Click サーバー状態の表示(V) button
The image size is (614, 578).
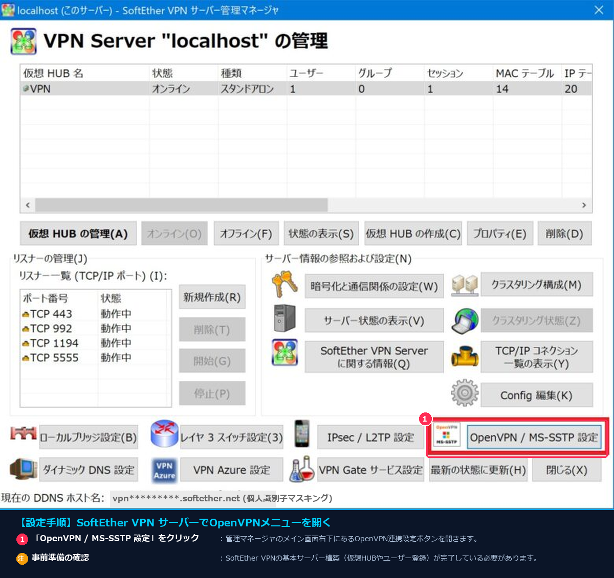click(374, 320)
